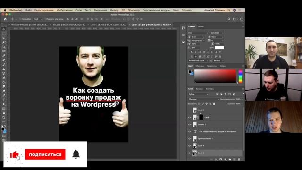This screenshot has width=302, height=170.
Task: Click the toolbox foreground color swatch
Action: [3, 129]
